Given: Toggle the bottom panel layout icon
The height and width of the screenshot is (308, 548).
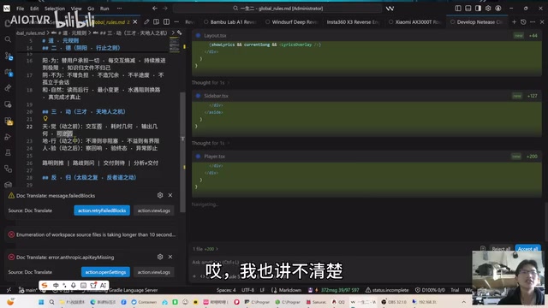Looking at the screenshot, I should click(468, 9).
